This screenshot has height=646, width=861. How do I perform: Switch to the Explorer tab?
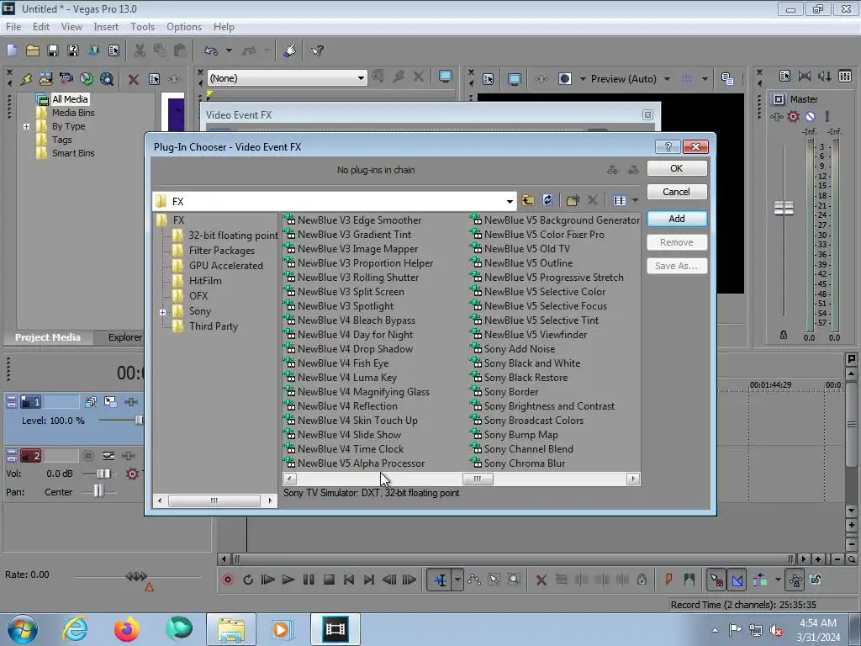click(x=125, y=337)
